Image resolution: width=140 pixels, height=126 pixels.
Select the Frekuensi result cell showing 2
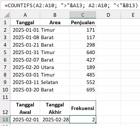pyautogui.click(x=83, y=119)
